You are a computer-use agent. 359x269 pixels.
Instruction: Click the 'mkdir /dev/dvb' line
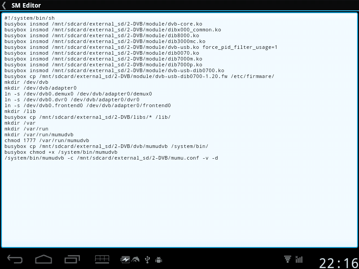click(x=26, y=82)
